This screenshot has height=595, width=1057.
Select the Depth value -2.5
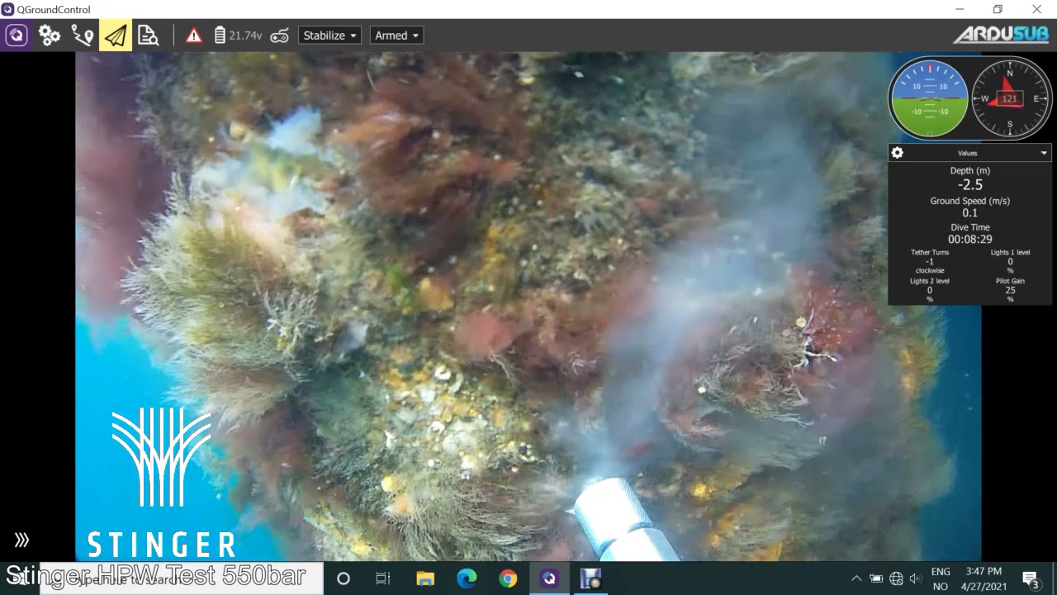(x=970, y=185)
